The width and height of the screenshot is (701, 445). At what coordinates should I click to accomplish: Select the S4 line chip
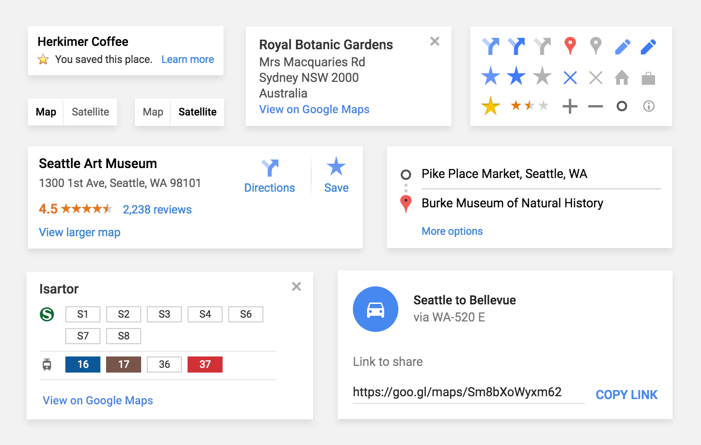[x=205, y=314]
